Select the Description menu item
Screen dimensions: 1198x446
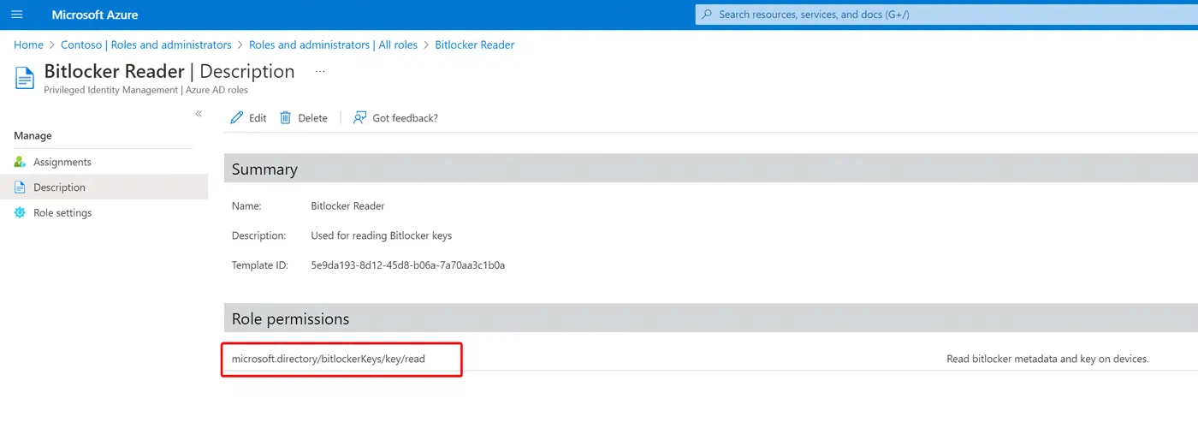click(x=104, y=187)
